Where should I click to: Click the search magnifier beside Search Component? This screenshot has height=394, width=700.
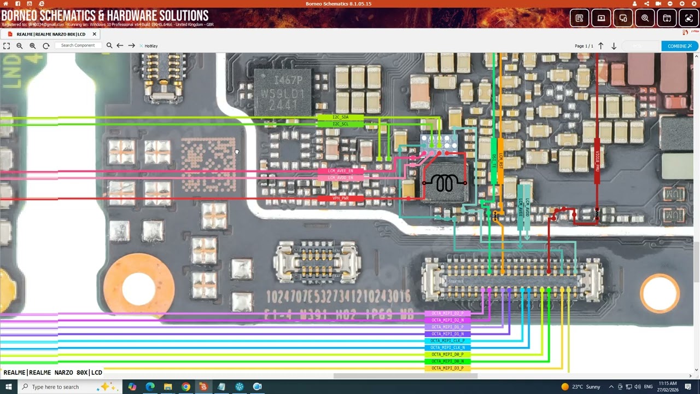pyautogui.click(x=109, y=46)
